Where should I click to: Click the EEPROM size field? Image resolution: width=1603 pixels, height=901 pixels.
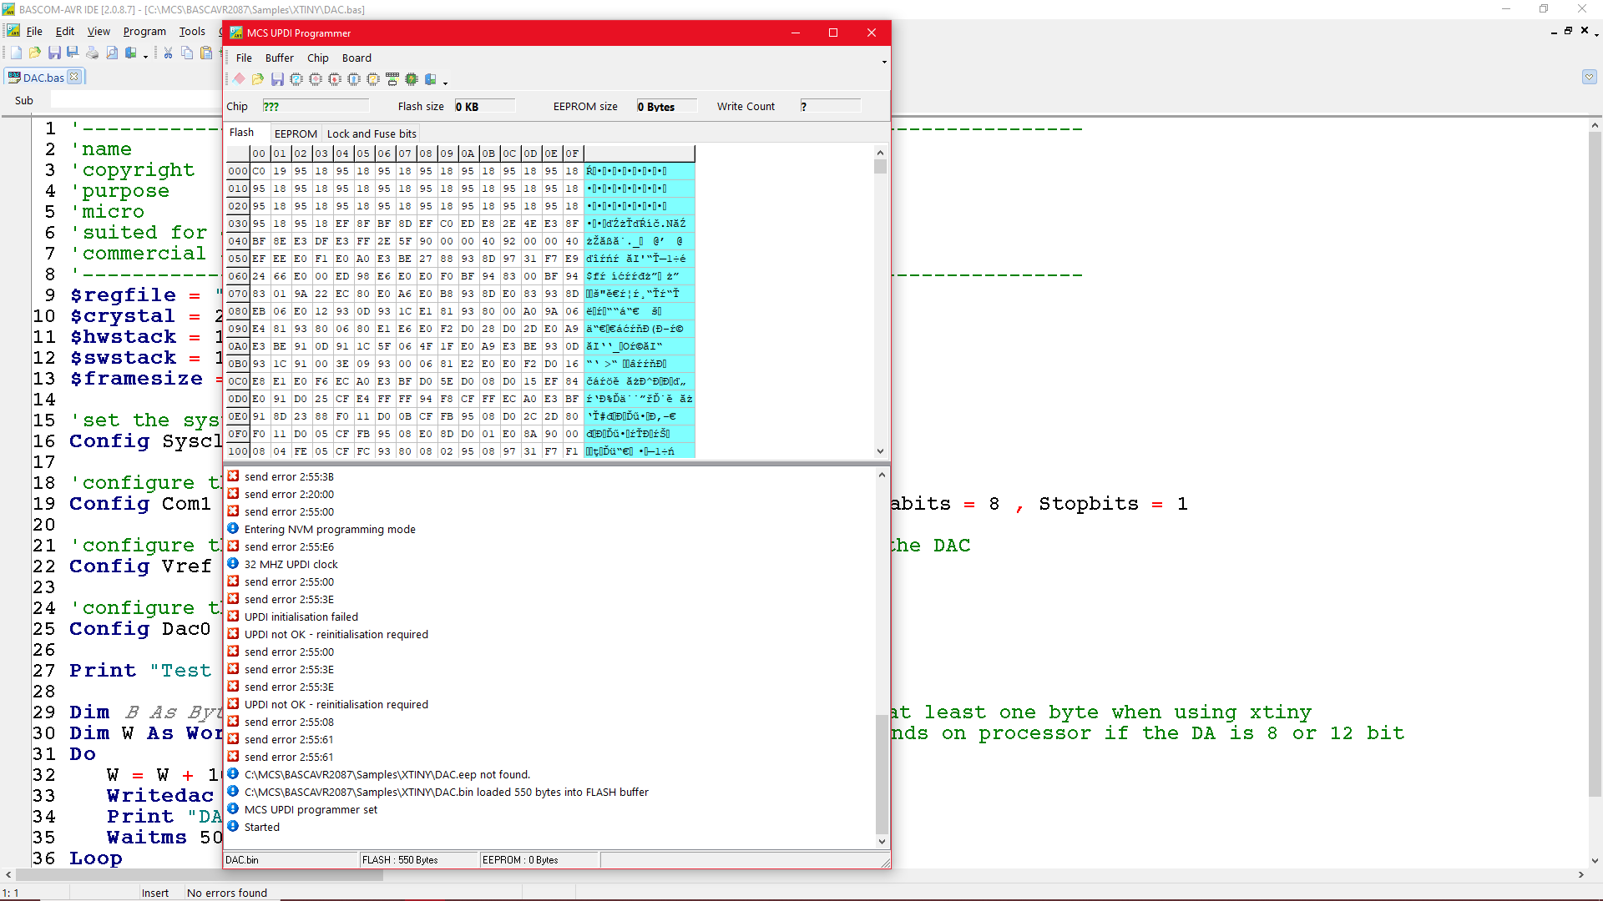tap(666, 106)
